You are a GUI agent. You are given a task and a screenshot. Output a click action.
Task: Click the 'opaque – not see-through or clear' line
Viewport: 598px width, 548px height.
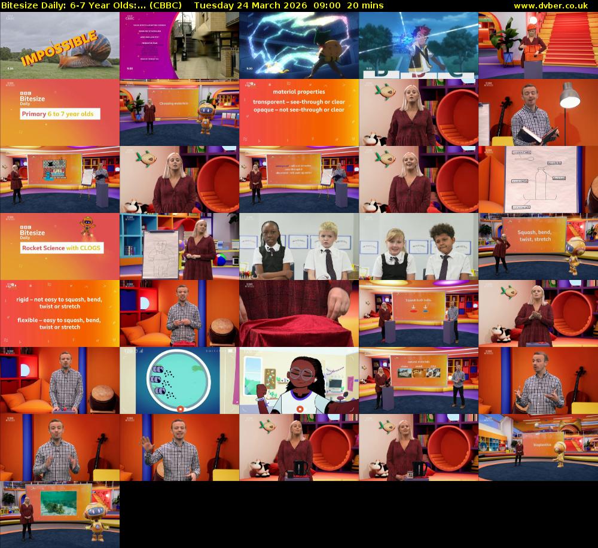pos(299,109)
